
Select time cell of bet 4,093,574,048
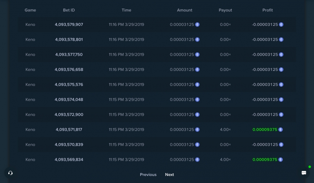pyautogui.click(x=126, y=100)
